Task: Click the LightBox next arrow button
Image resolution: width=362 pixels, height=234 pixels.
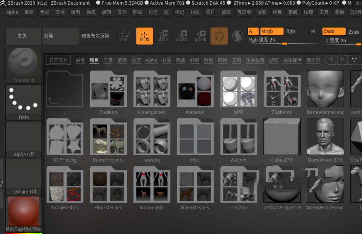Action: [x=342, y=60]
